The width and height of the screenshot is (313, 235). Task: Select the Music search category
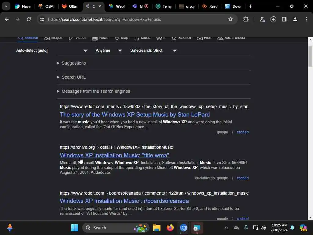point(142,38)
